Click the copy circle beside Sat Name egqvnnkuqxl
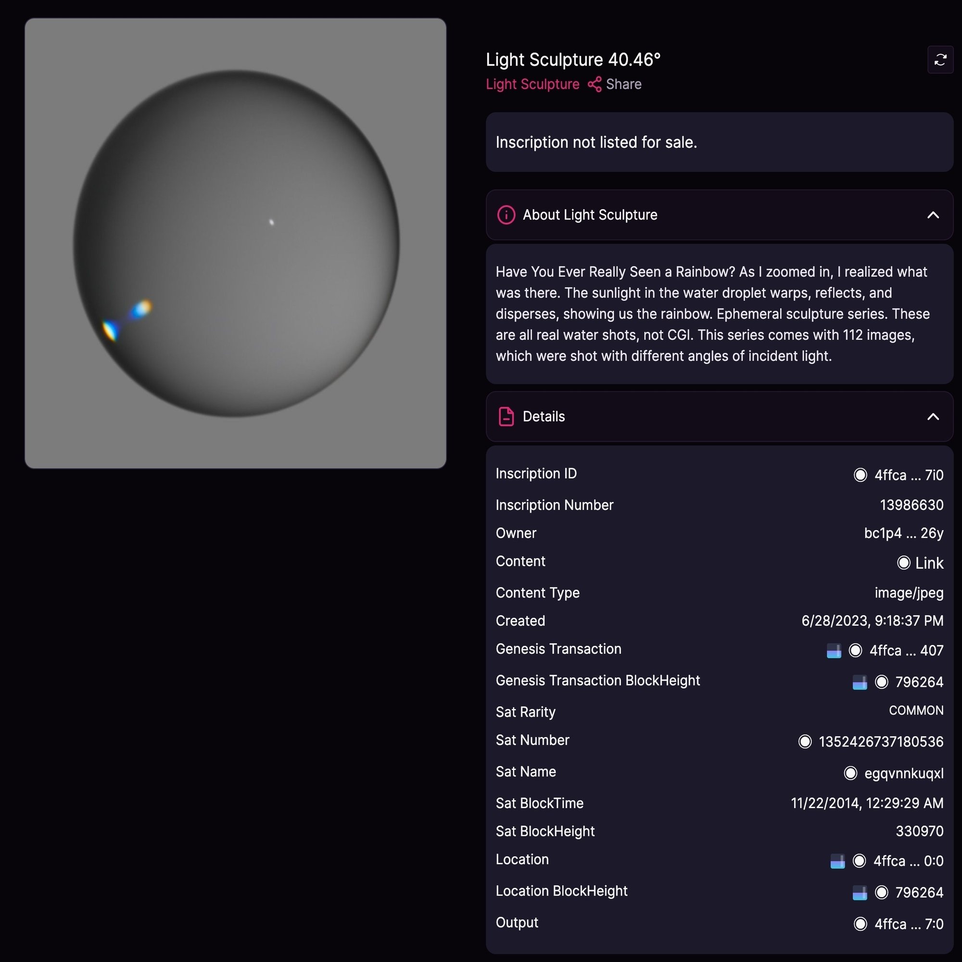This screenshot has height=962, width=962. coord(850,773)
